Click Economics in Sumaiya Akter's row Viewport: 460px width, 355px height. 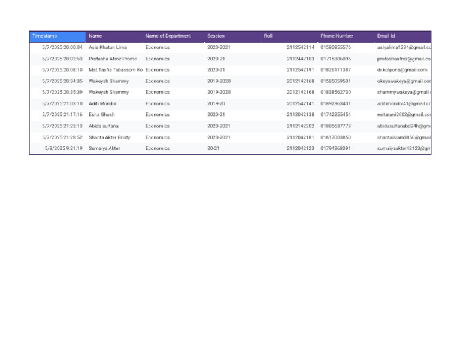pos(158,148)
